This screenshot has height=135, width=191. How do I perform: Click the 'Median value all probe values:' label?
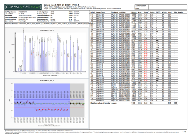coord(103,103)
